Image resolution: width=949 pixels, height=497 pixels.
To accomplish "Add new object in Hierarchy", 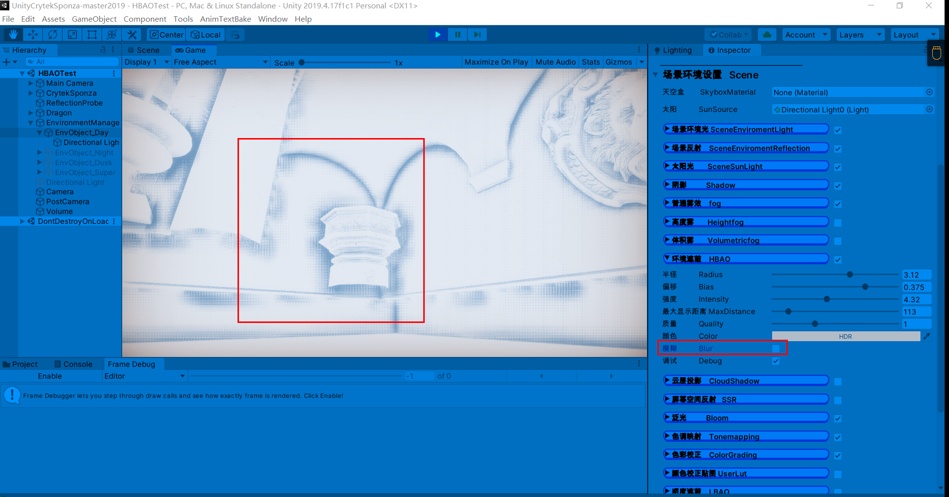I will click(9, 62).
